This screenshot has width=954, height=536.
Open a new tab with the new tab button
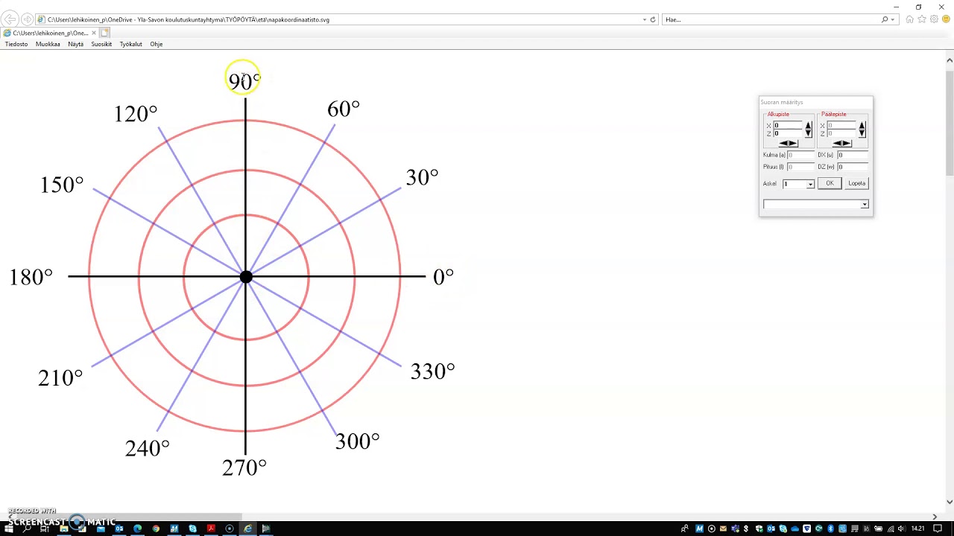click(x=105, y=33)
